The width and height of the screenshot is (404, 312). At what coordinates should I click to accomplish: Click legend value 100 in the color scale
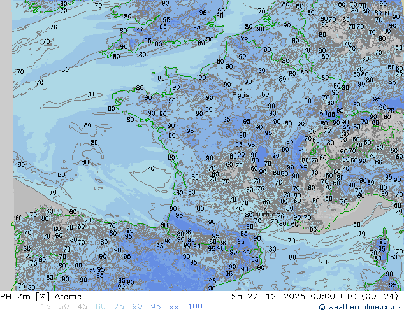tap(195, 307)
